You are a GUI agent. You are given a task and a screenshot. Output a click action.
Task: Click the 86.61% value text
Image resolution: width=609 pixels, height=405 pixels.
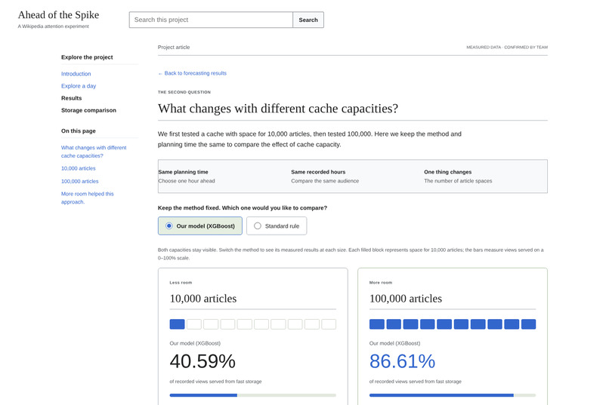point(402,361)
